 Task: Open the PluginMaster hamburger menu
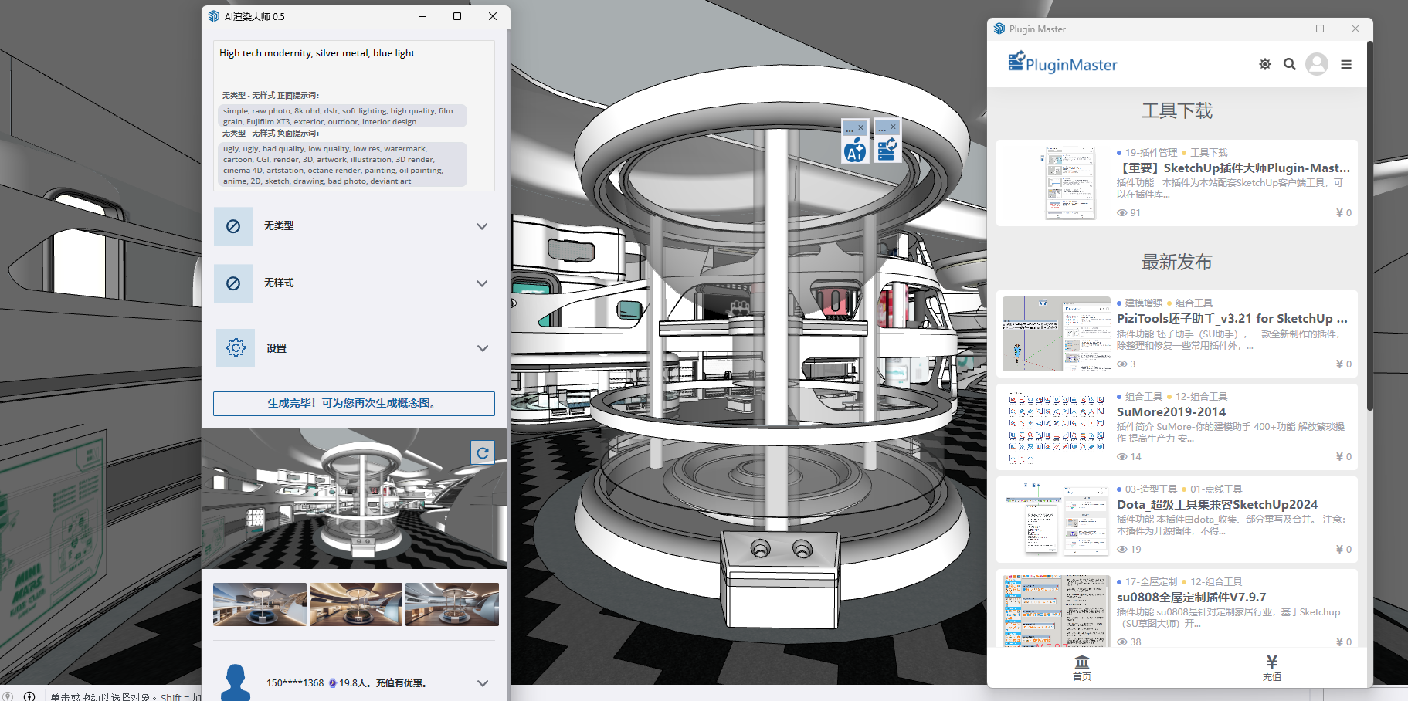click(1345, 65)
